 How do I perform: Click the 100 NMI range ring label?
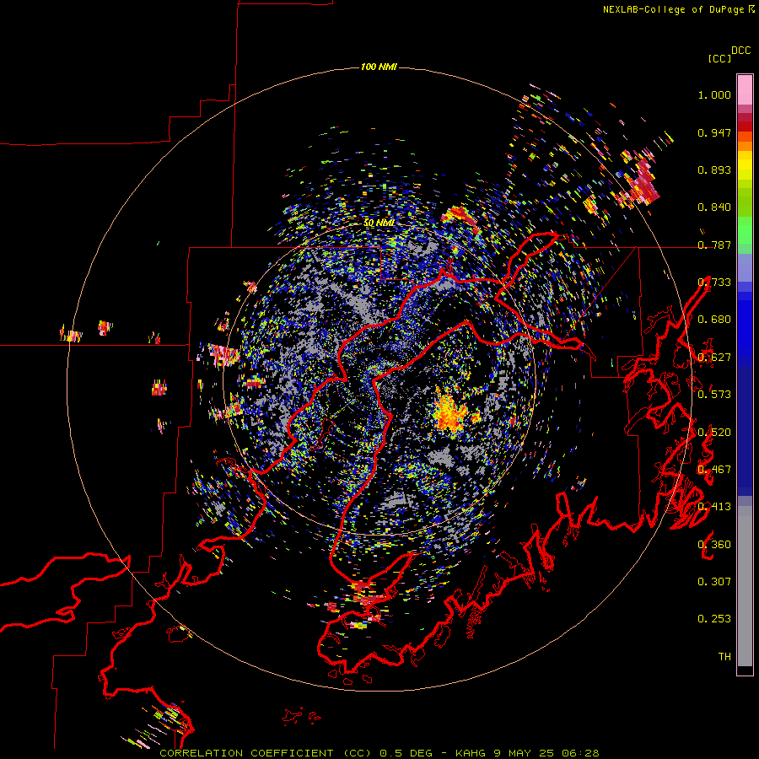coord(379,67)
